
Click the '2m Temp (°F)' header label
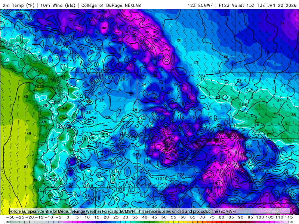click(18, 5)
